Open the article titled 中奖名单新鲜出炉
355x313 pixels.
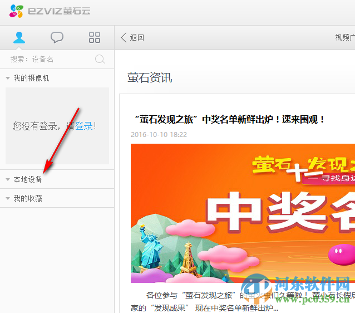(x=229, y=119)
